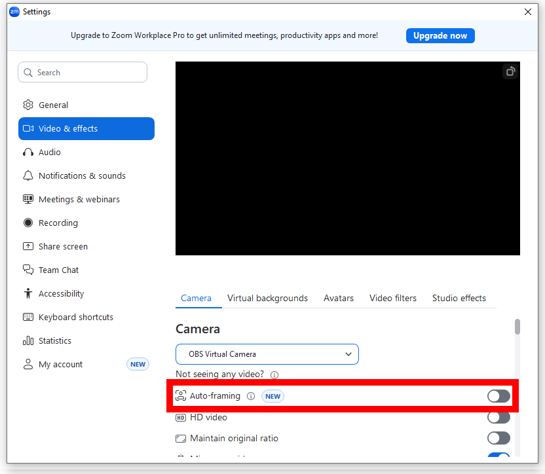Screen dimensions: 545x474
Task: Open Notifications & sounds settings
Action: pos(81,175)
